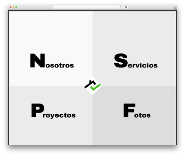Screen dimensions: 185x156
Task: View the Fotos section
Action: [137, 111]
